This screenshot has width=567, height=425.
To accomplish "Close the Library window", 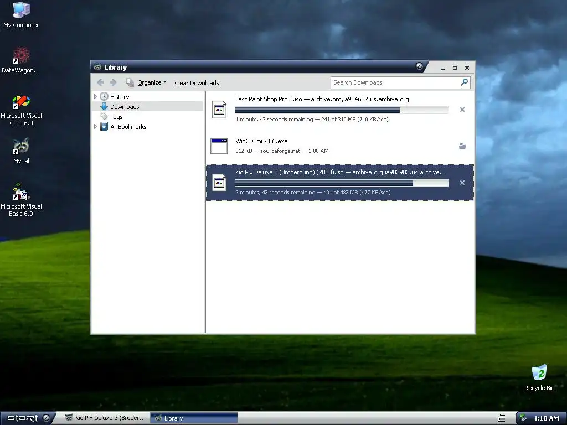I will (467, 68).
